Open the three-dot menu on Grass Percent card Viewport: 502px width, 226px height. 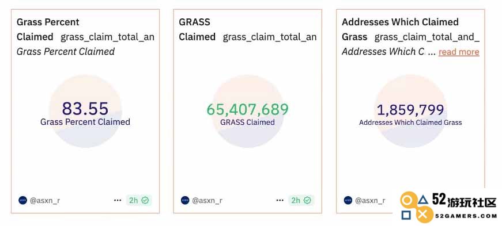(x=118, y=201)
